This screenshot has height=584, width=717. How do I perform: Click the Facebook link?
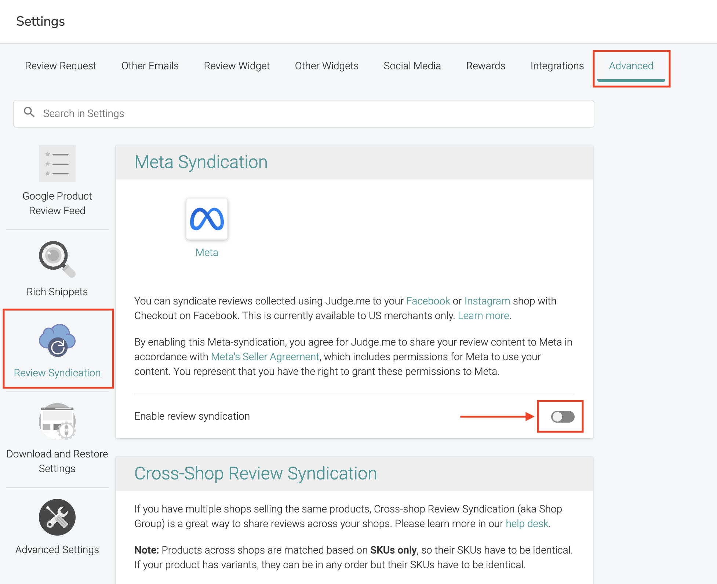428,301
